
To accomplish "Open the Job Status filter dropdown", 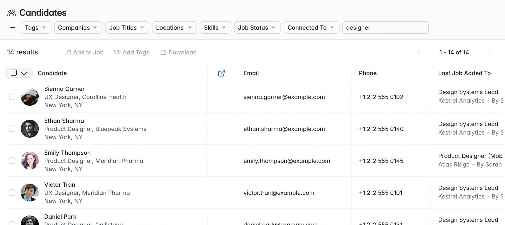I will [257, 27].
